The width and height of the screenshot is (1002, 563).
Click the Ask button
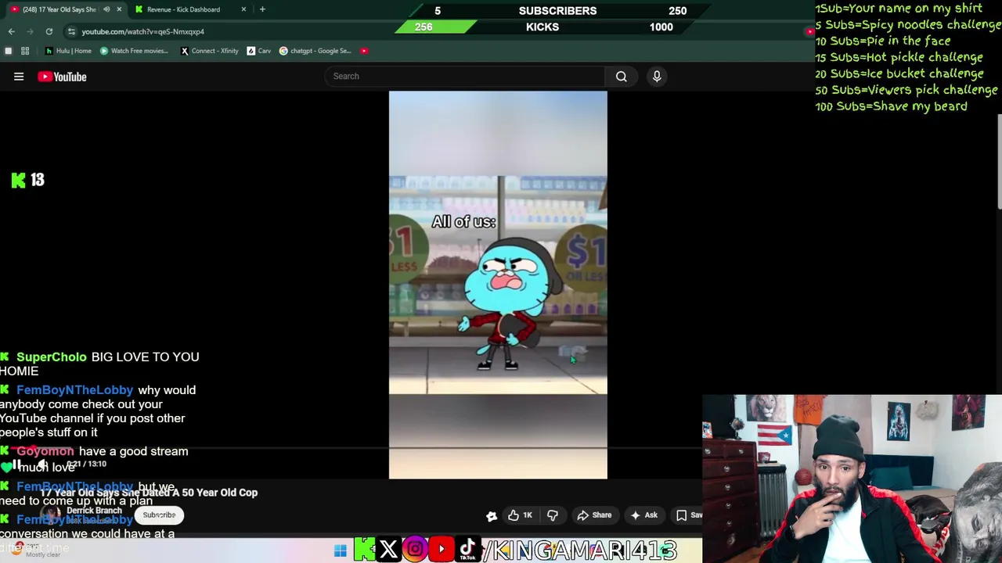coord(643,515)
